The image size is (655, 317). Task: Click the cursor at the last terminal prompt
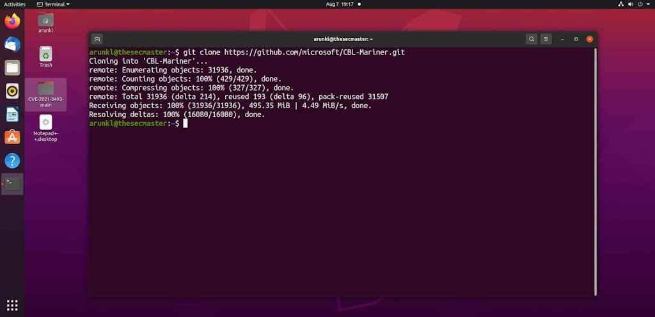point(185,124)
